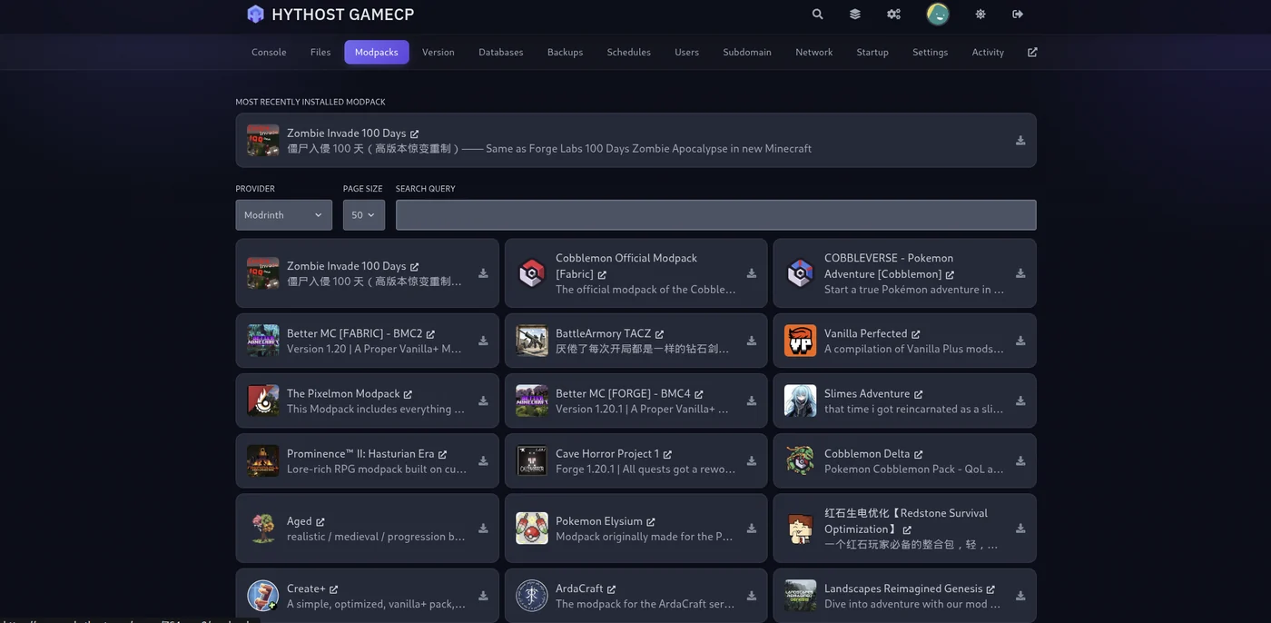Install BattleArmory TACZ modpack
The height and width of the screenshot is (623, 1271).
(752, 341)
